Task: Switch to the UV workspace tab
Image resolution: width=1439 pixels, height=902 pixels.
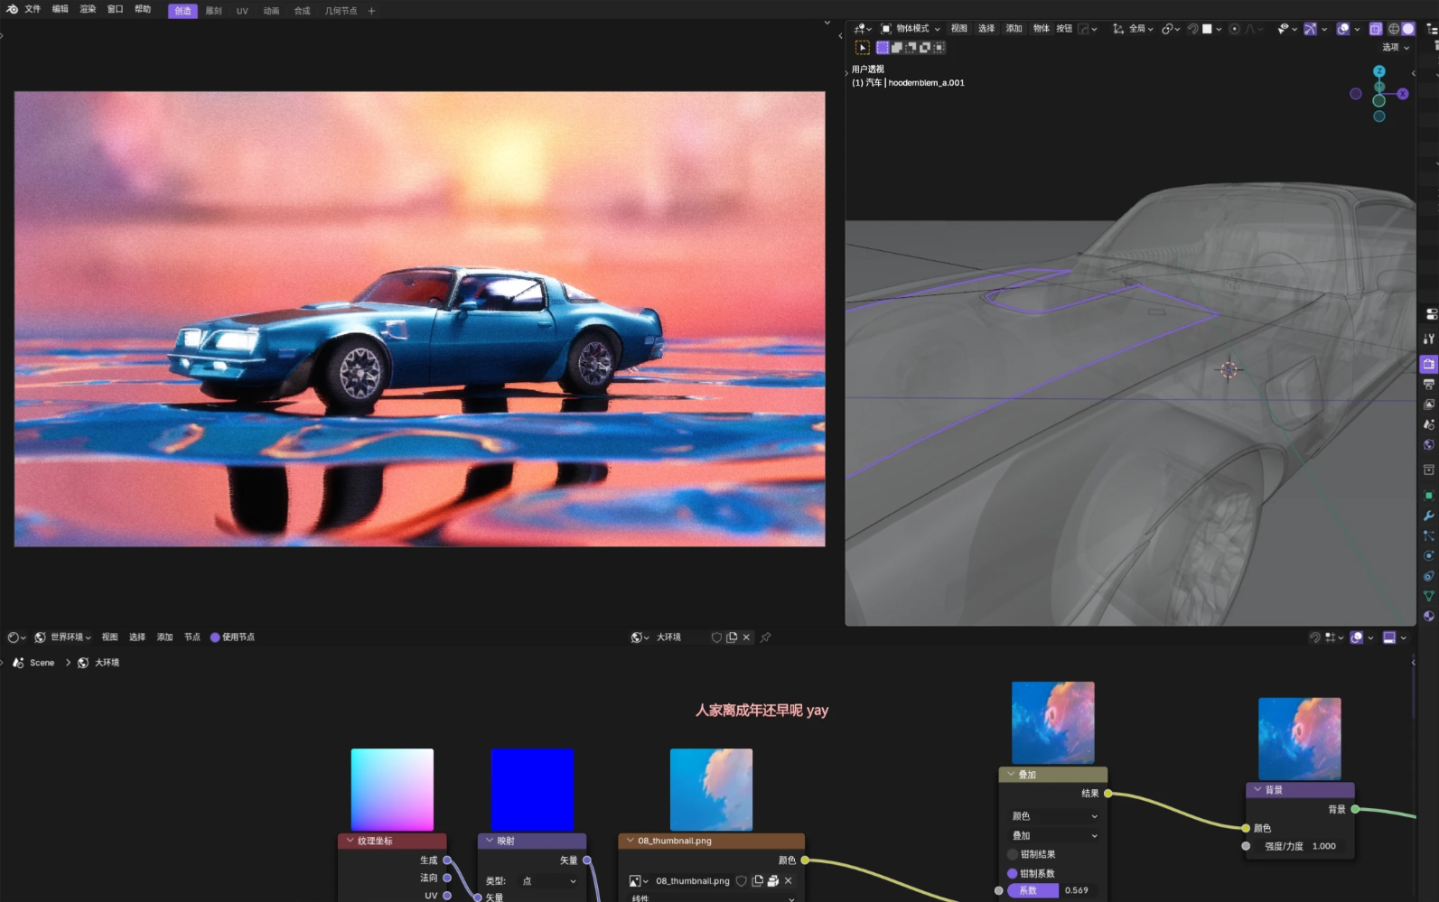Action: 242,11
